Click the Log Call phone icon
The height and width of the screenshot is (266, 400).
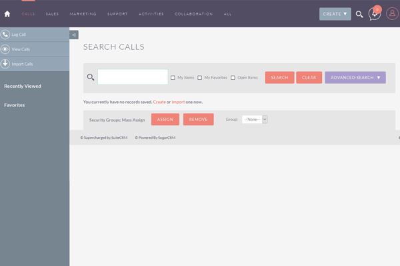click(5, 35)
